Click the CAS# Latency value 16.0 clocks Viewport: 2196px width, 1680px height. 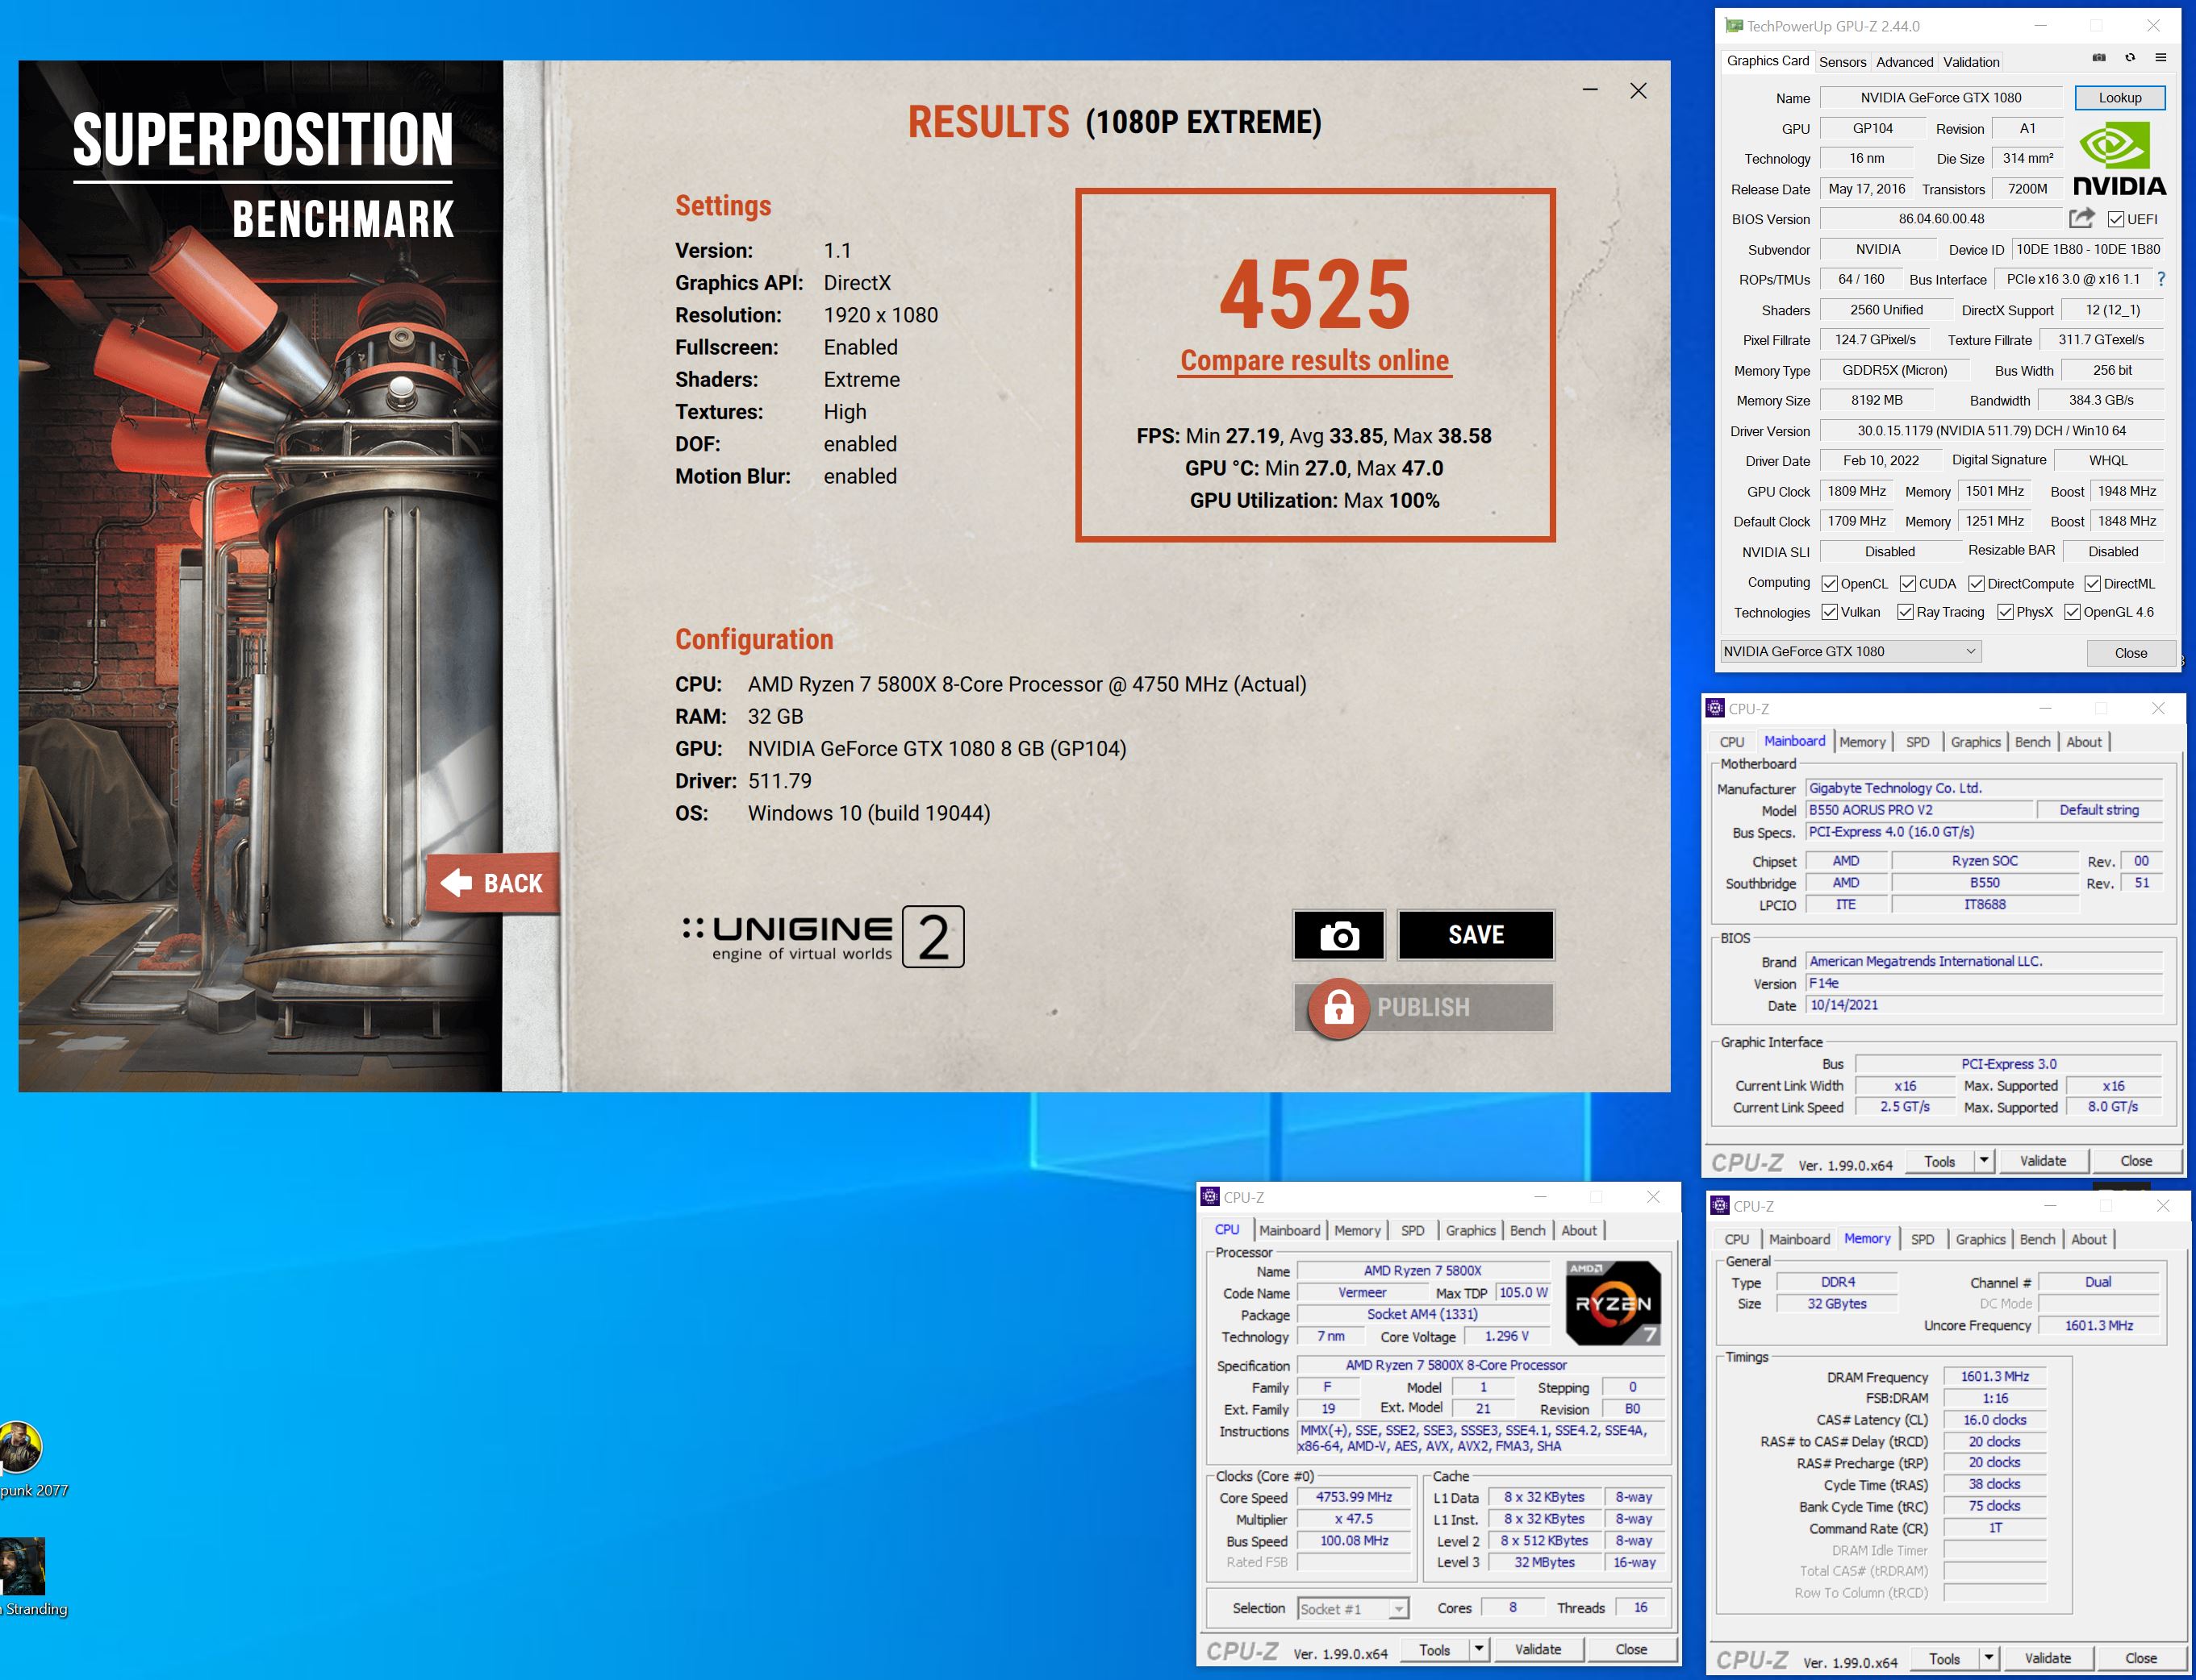tap(1995, 1420)
